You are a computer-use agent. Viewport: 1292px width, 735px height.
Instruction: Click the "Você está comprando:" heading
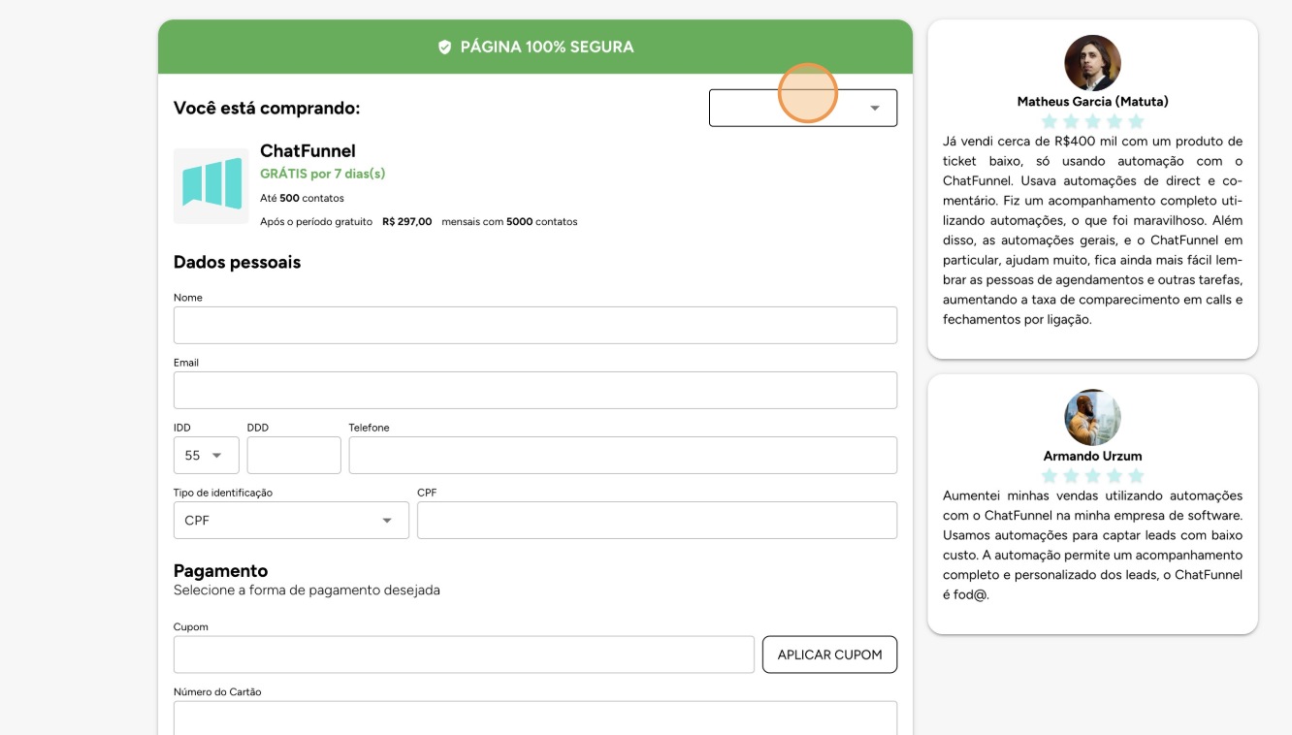[267, 108]
